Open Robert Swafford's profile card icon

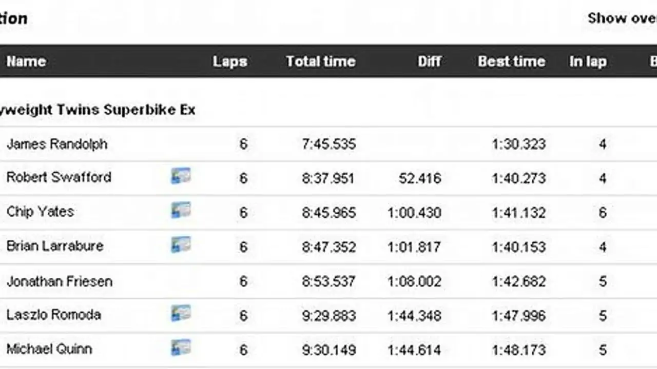[x=181, y=176]
